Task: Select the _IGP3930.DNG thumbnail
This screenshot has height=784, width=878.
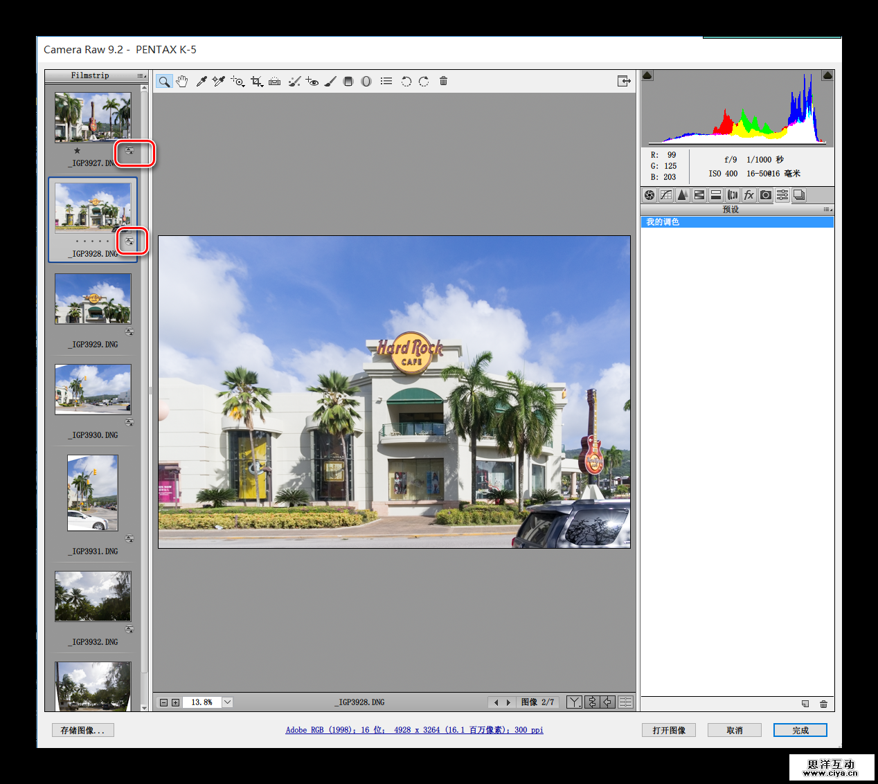Action: pos(93,390)
